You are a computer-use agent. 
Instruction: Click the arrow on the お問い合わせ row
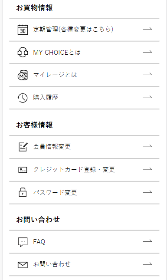147,264
